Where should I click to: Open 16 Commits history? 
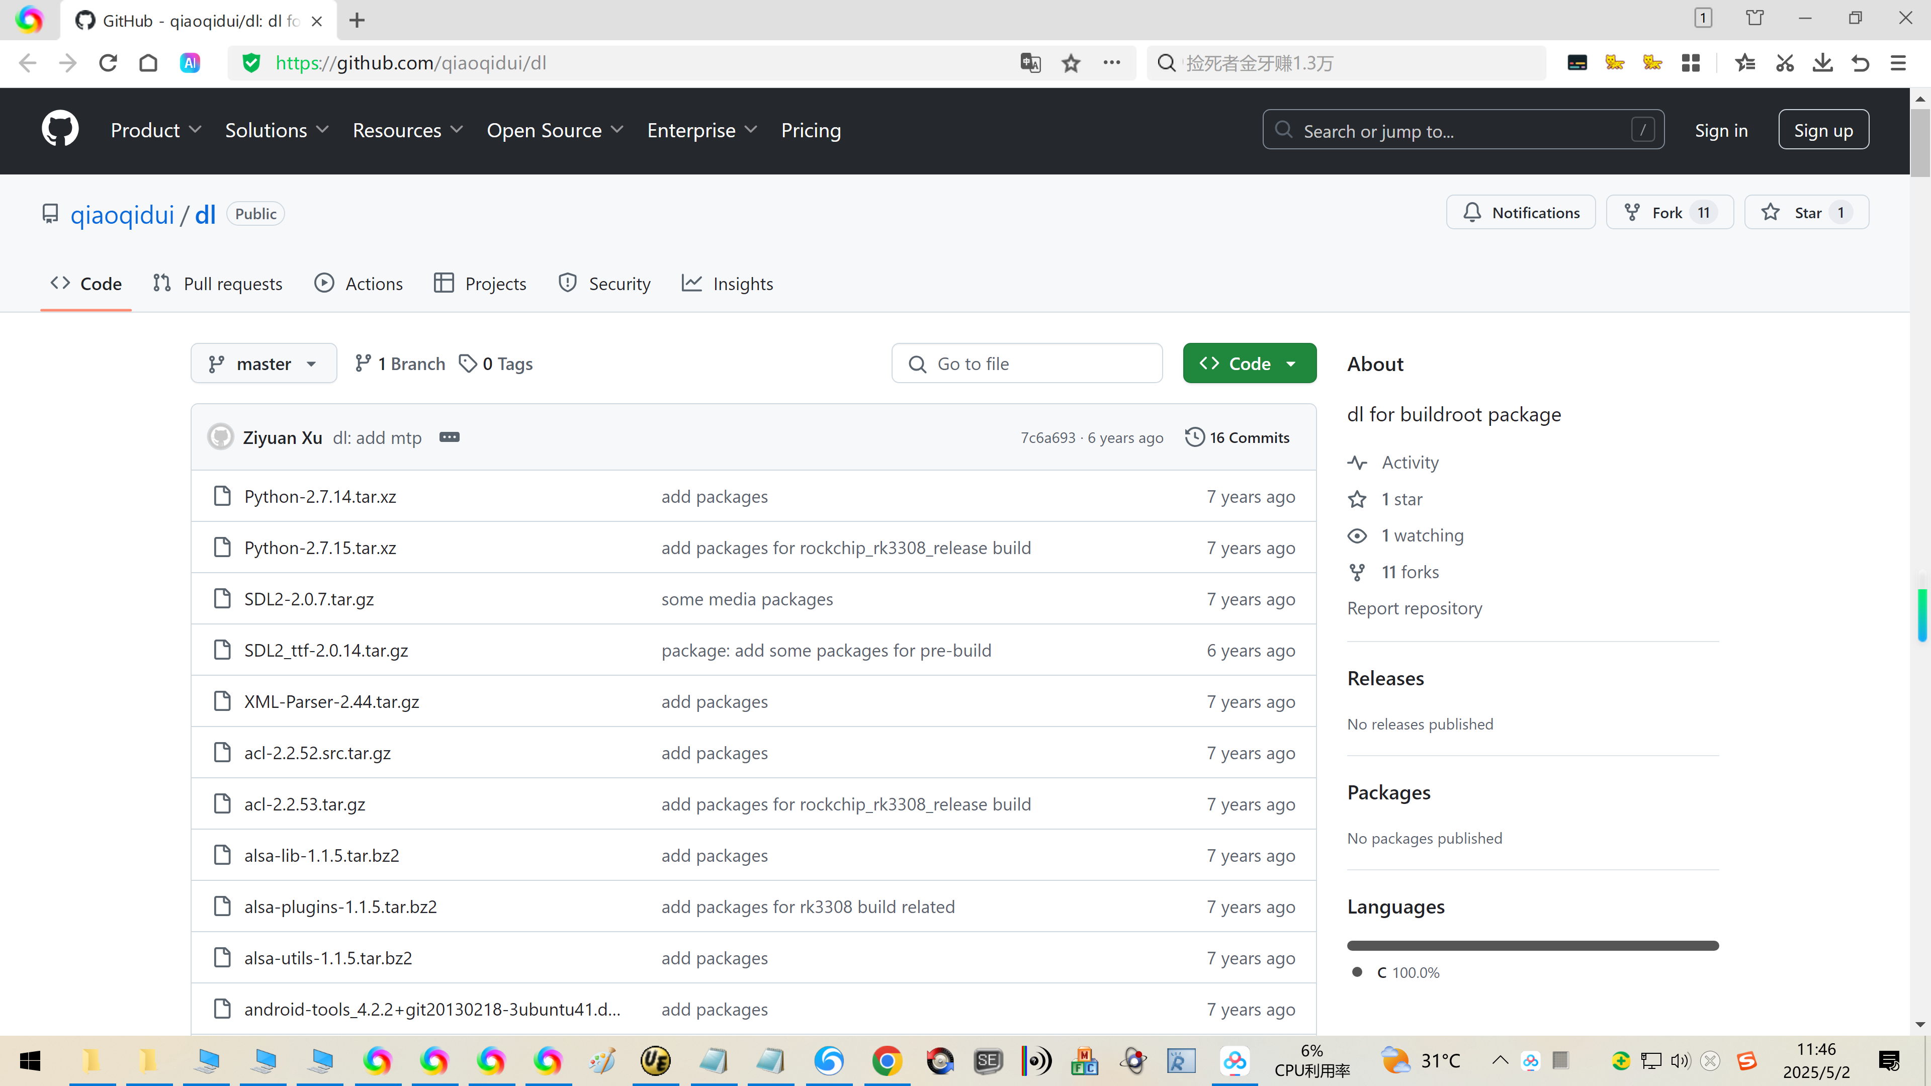click(1238, 437)
